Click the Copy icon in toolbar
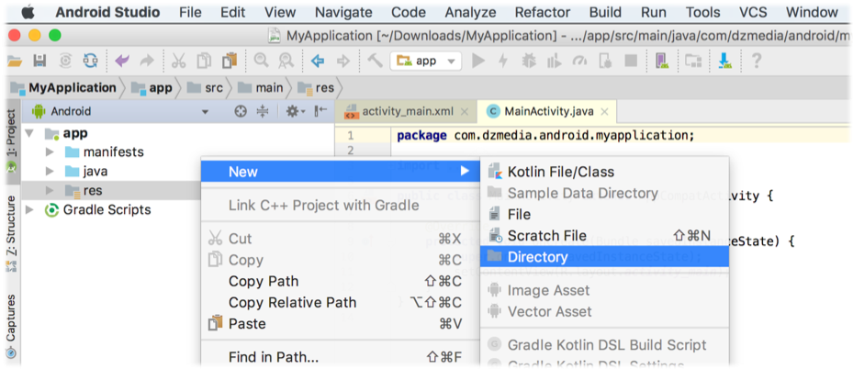 205,61
